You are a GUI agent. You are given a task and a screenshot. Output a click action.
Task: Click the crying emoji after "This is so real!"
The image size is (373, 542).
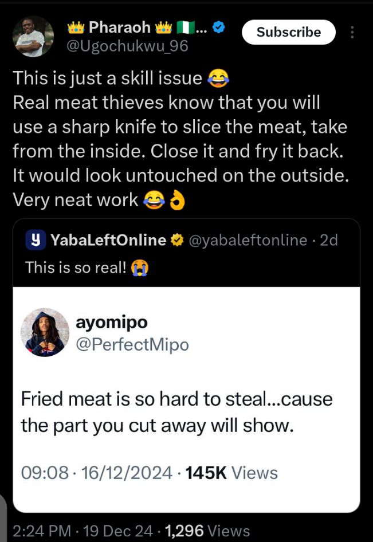tap(139, 267)
